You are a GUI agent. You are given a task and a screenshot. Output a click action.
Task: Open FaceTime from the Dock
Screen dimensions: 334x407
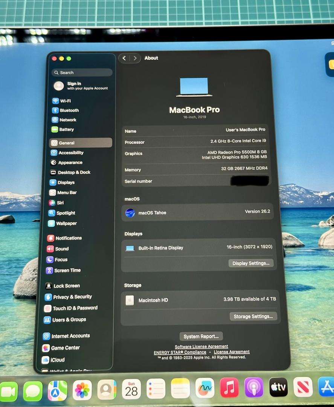click(x=8, y=392)
